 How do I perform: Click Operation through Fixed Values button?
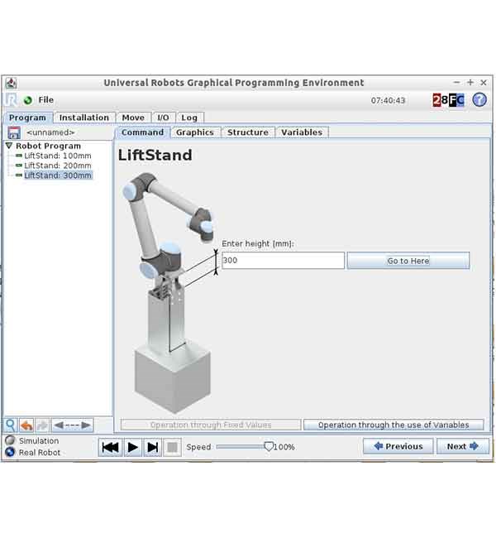tap(211, 425)
